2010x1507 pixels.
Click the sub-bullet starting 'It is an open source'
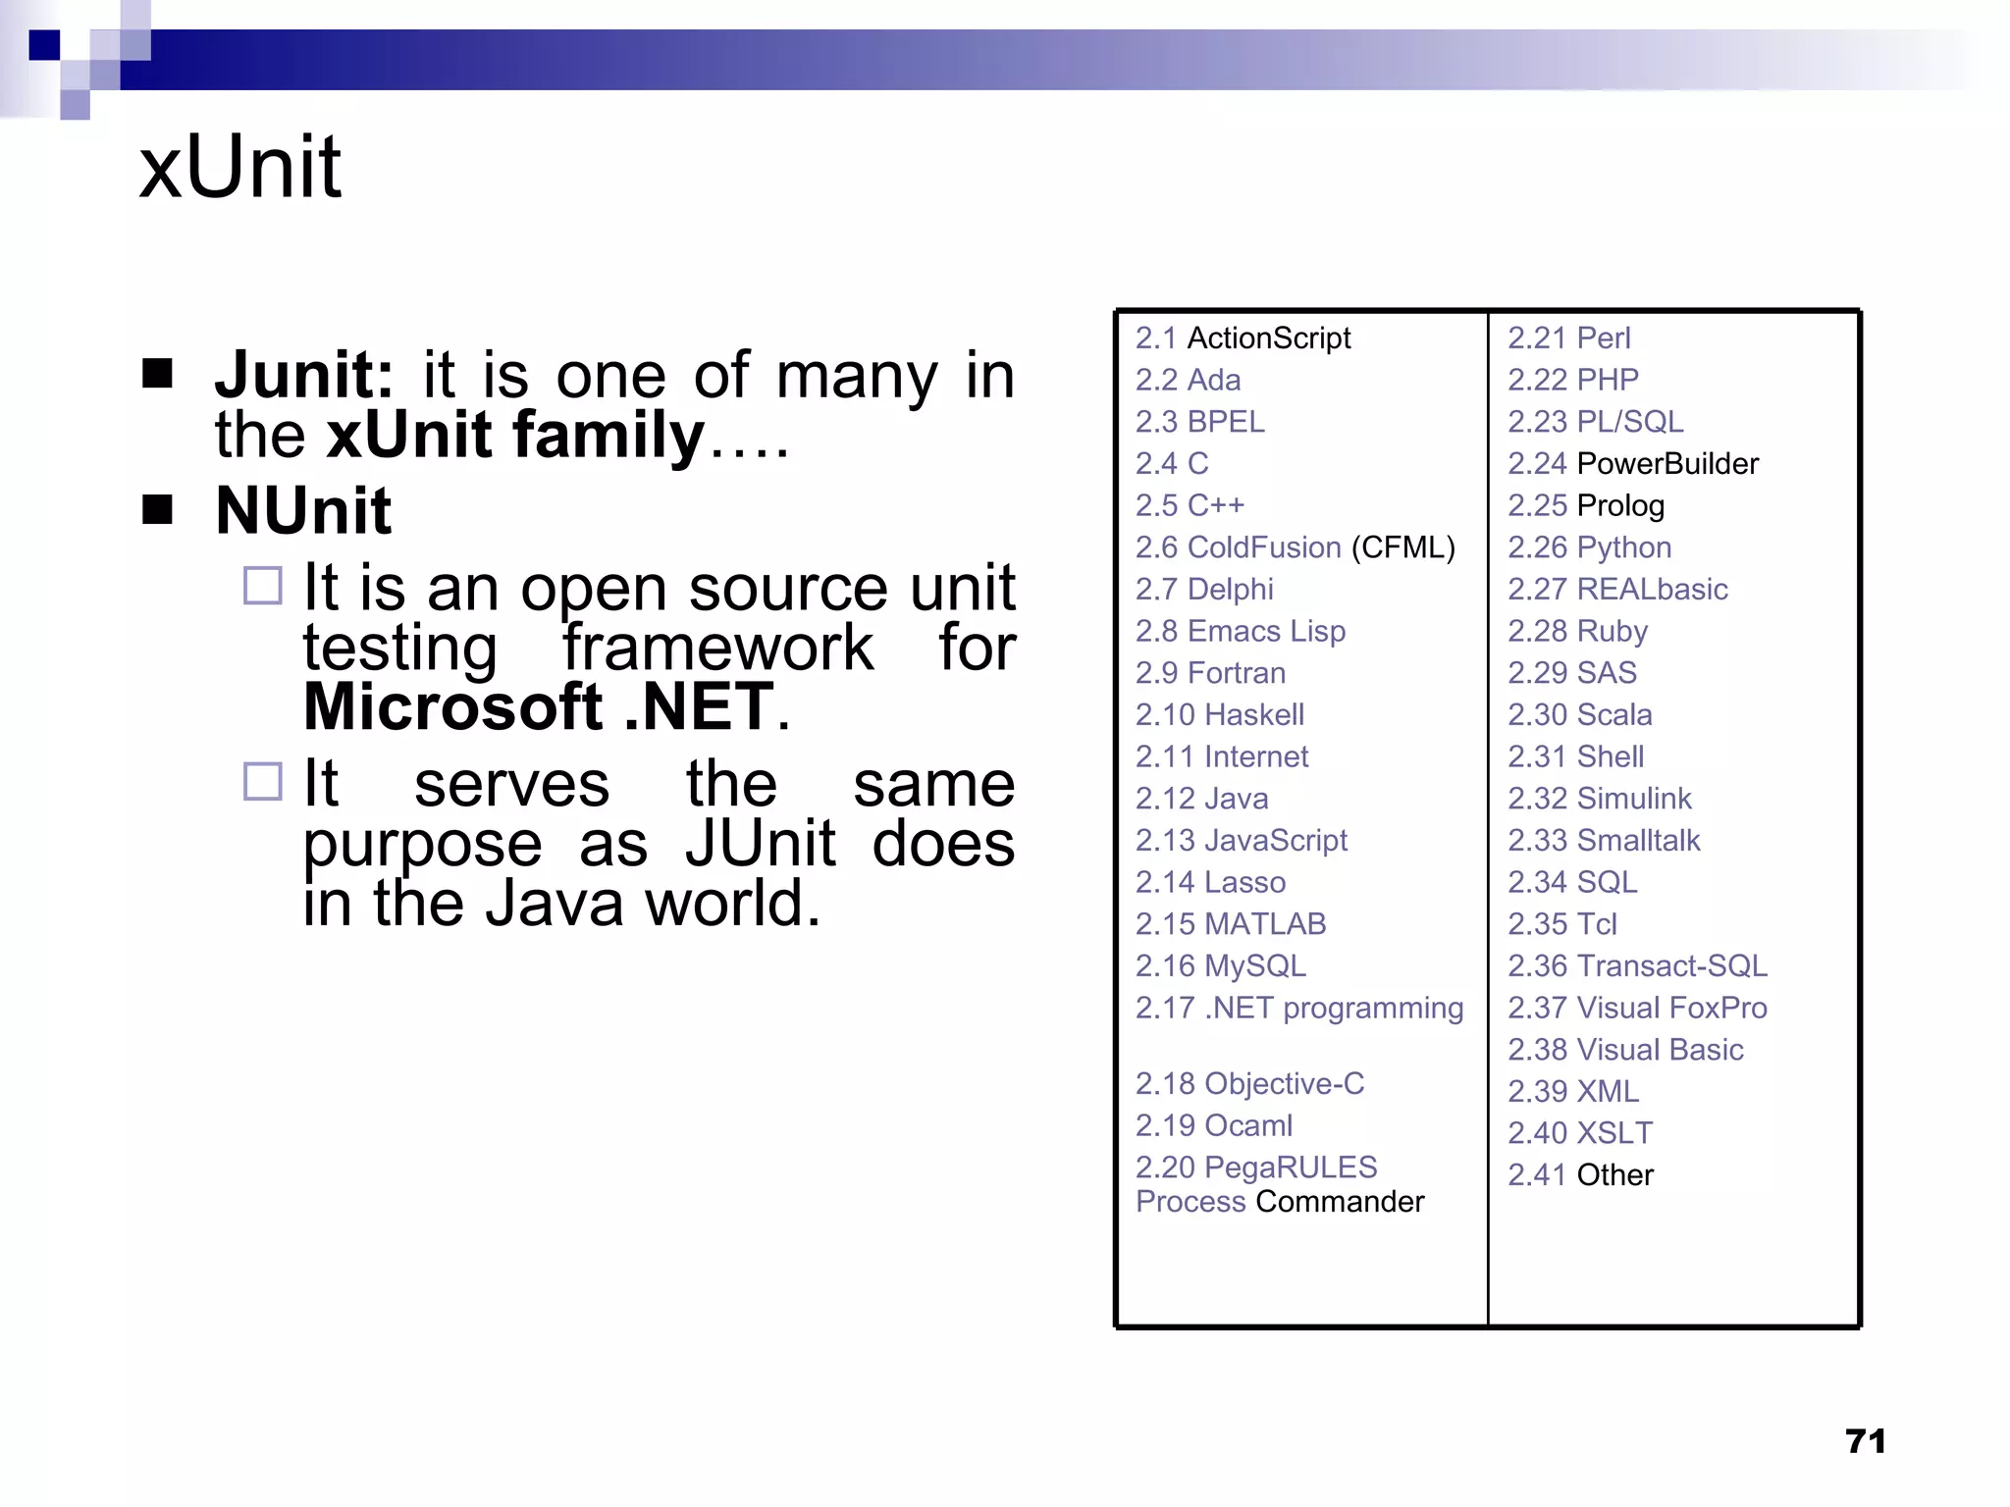click(x=659, y=648)
